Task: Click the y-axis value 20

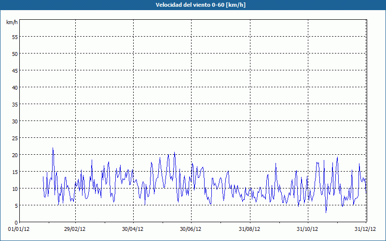Action: 15,155
